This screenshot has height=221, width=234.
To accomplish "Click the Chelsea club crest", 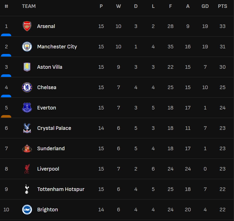I will pos(27,87).
